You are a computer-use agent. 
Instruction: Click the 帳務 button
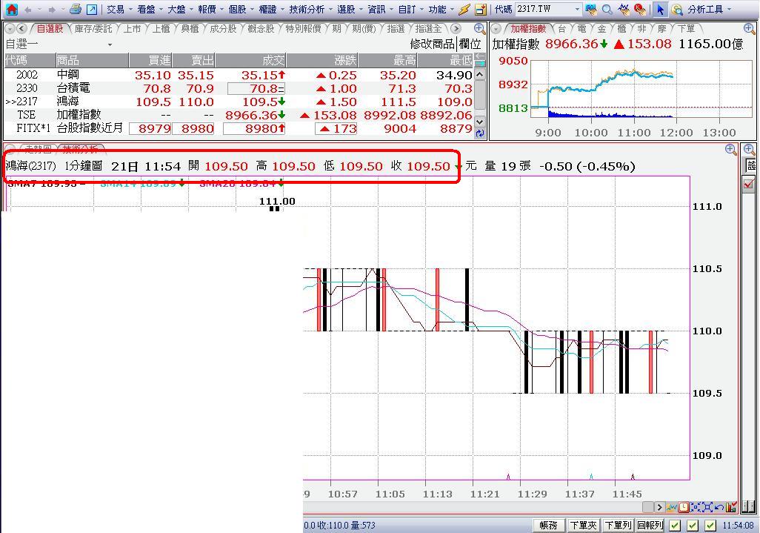click(x=549, y=526)
